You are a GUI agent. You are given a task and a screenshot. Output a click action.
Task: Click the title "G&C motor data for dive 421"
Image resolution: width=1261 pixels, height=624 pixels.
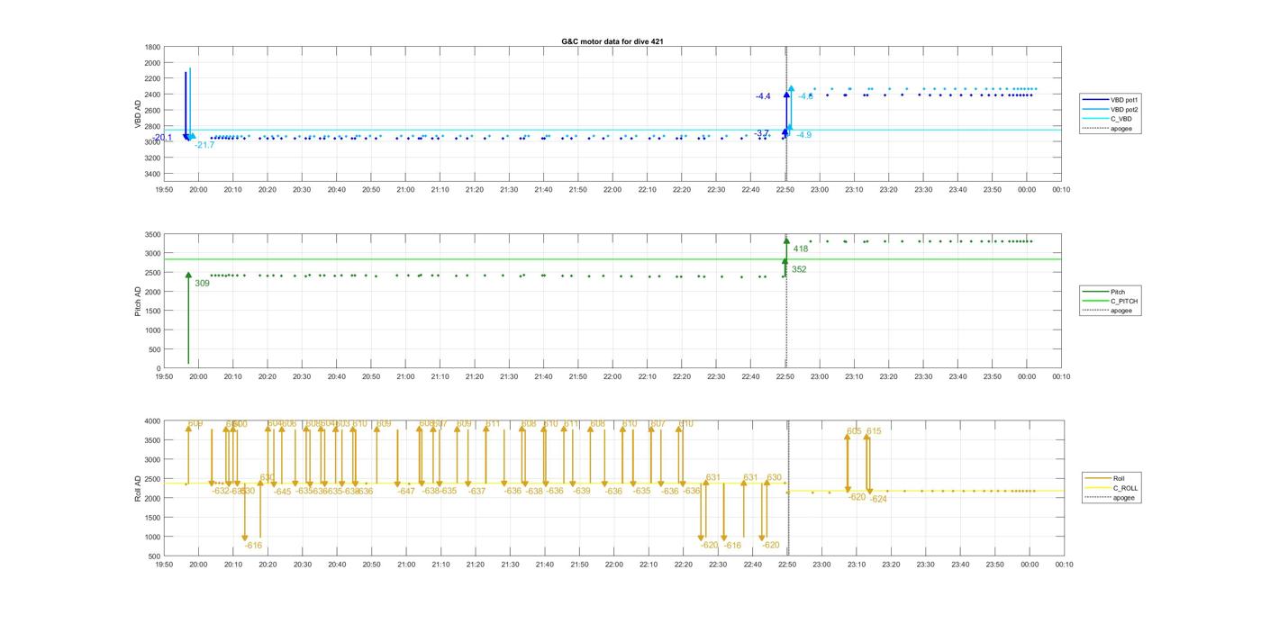(x=612, y=41)
